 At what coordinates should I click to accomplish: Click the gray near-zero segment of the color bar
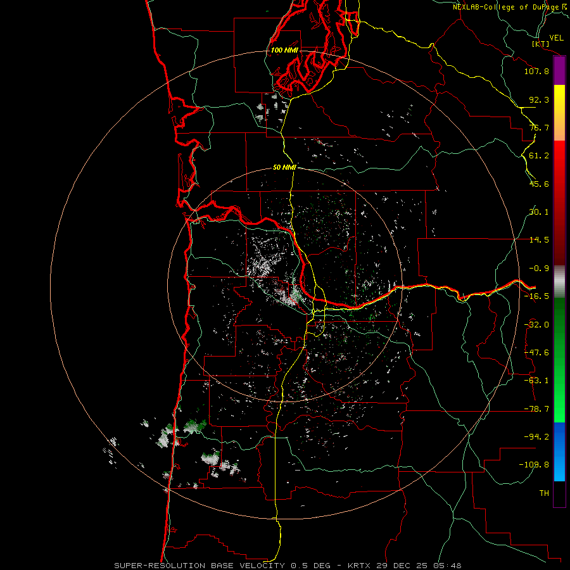[x=559, y=282]
